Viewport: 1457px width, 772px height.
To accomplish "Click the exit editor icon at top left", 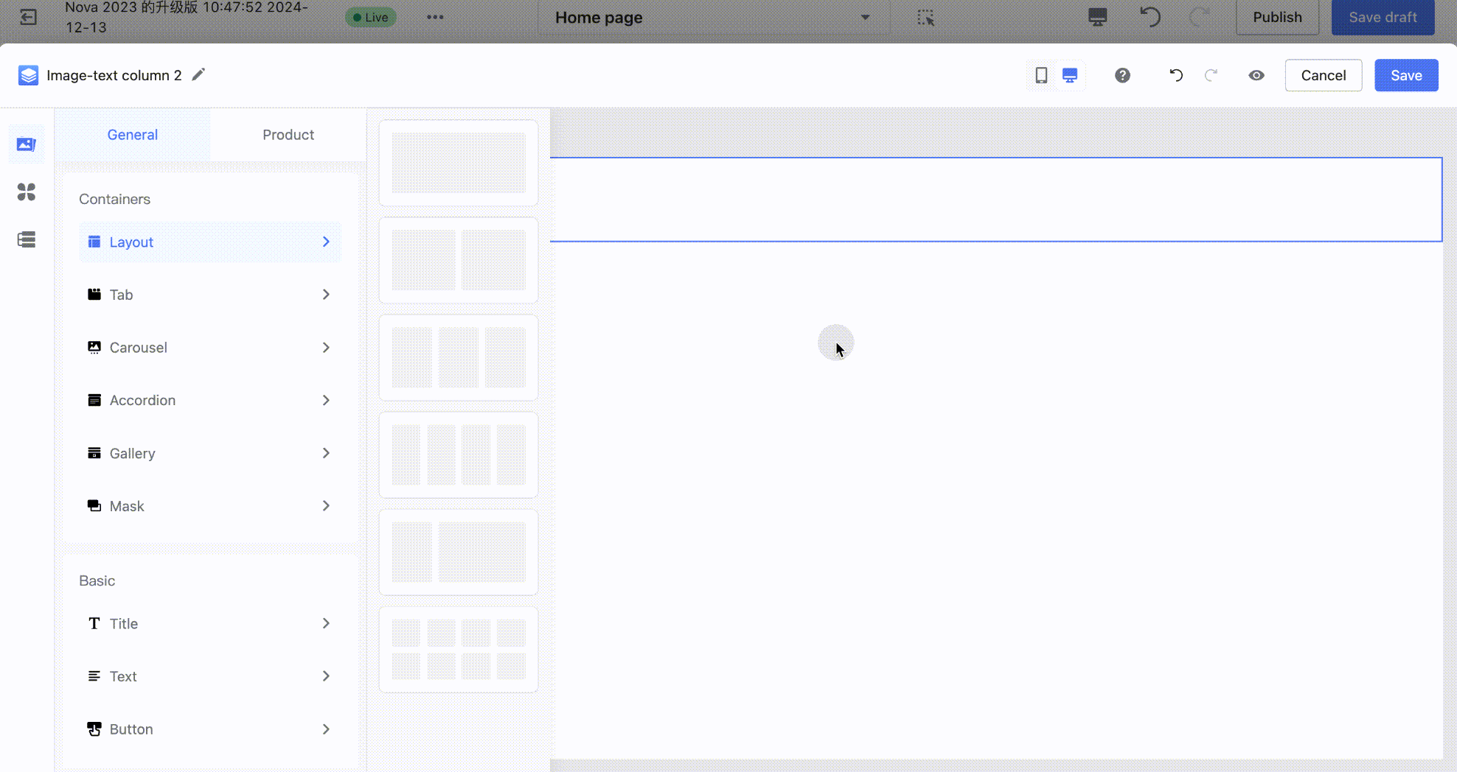I will coord(28,17).
